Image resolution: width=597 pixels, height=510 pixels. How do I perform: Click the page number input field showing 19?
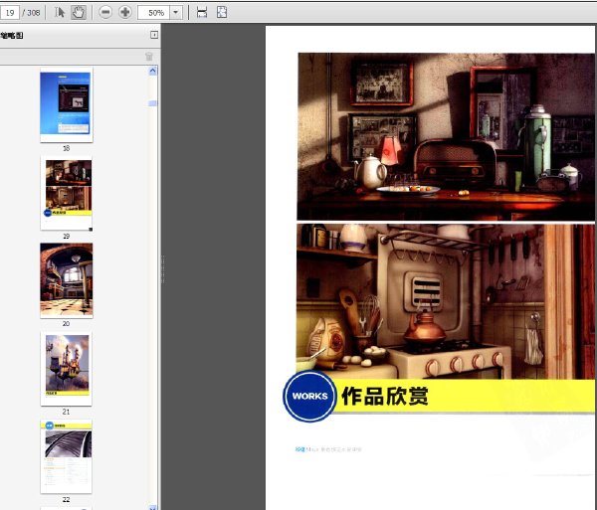(x=10, y=13)
